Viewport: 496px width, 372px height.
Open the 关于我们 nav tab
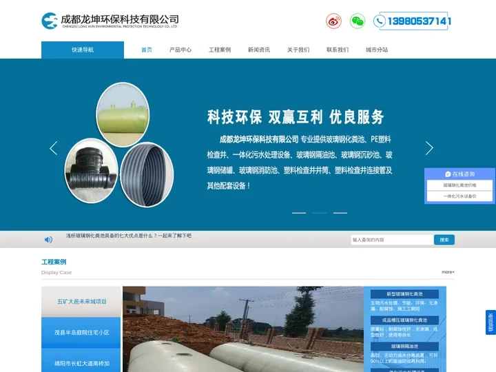point(298,50)
